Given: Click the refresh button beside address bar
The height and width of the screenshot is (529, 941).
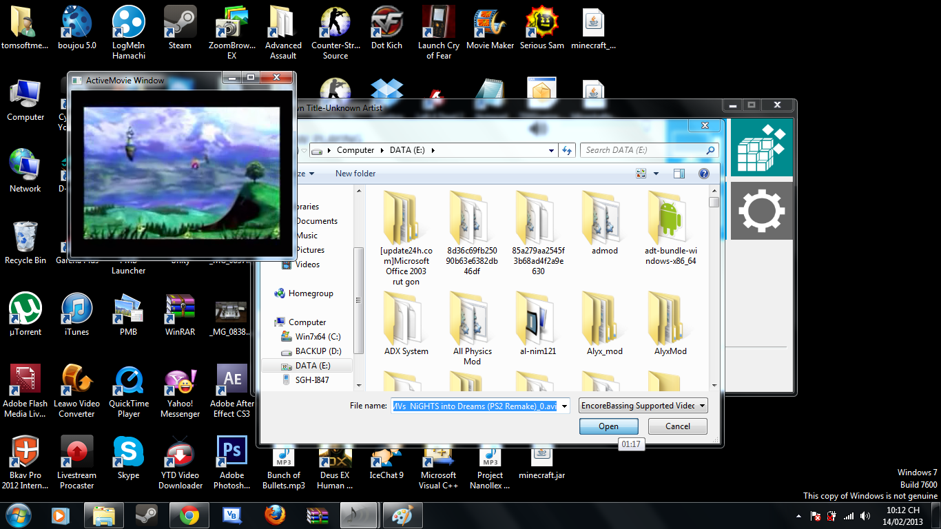Looking at the screenshot, I should 568,150.
